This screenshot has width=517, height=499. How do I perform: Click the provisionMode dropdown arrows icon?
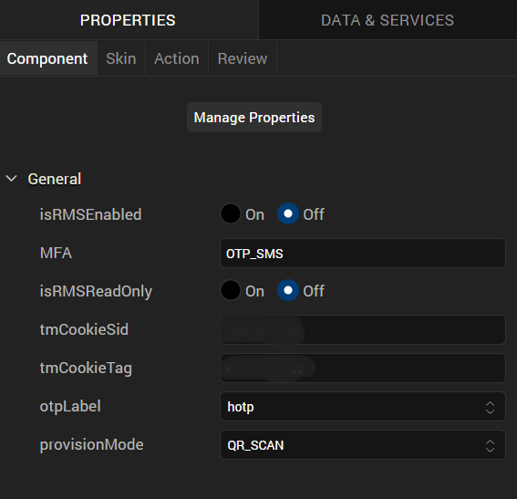490,445
